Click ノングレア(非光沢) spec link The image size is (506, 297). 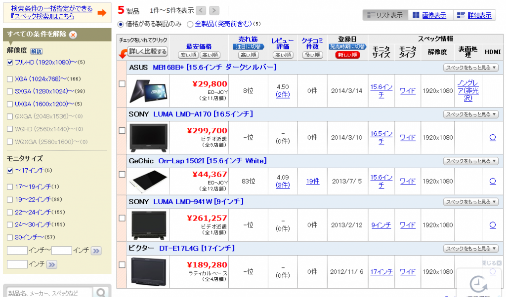468,91
